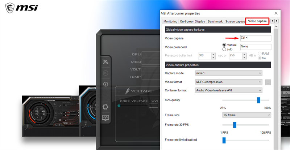Click the 600 seconds buffer field

tap(204, 56)
